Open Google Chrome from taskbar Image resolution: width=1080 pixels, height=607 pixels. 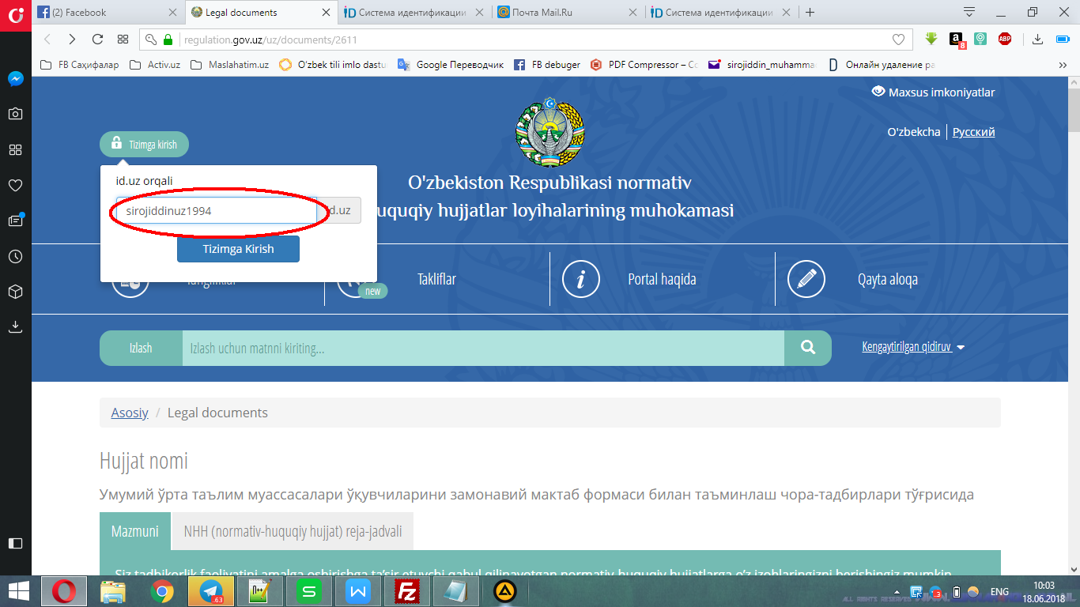point(162,591)
